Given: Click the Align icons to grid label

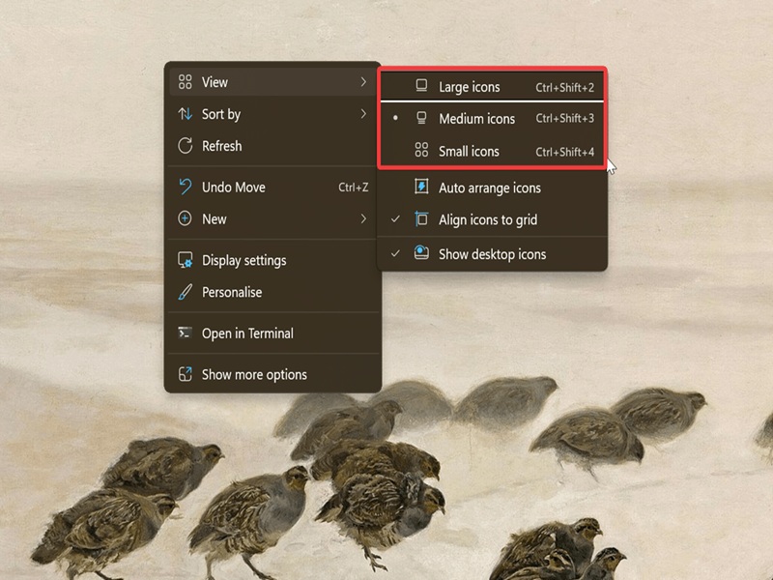Looking at the screenshot, I should [488, 220].
